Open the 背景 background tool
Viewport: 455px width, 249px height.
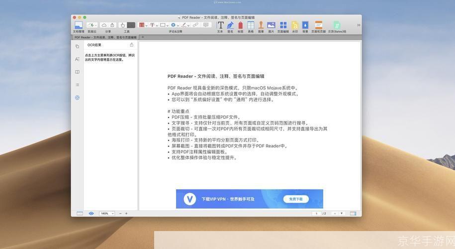[305, 26]
